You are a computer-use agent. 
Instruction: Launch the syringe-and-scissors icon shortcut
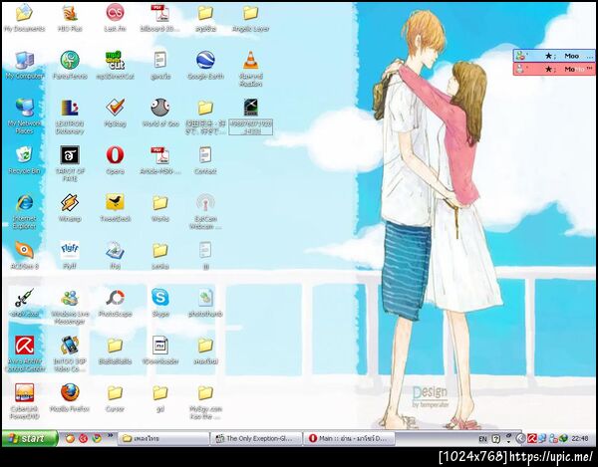24,303
